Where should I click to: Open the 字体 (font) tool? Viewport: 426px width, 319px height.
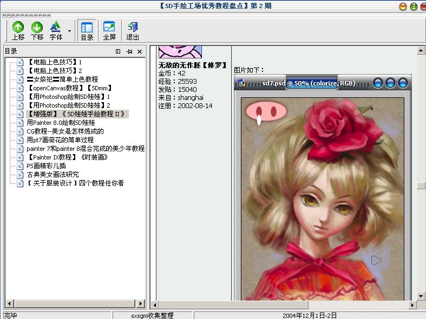click(56, 31)
